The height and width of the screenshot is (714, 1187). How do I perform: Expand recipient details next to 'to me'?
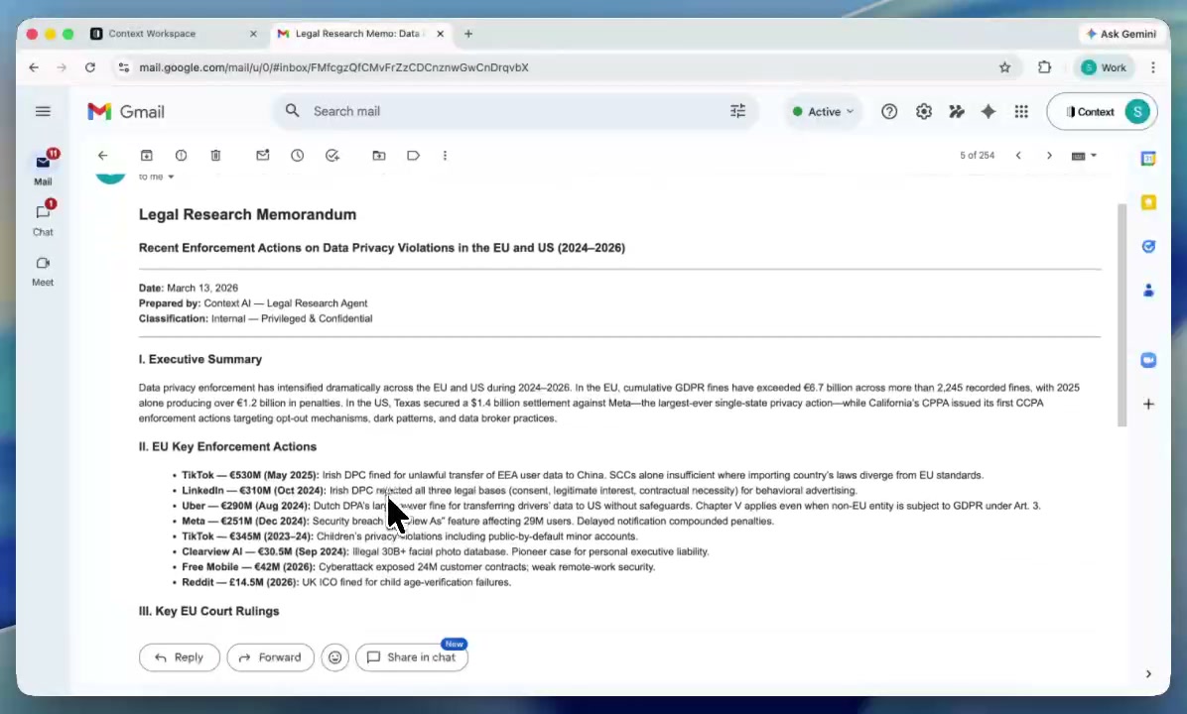pyautogui.click(x=171, y=177)
